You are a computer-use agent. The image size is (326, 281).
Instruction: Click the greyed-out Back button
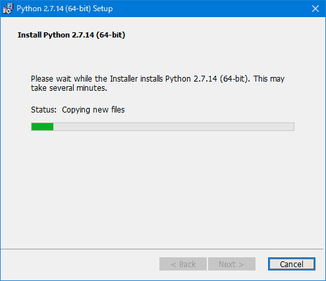(183, 264)
